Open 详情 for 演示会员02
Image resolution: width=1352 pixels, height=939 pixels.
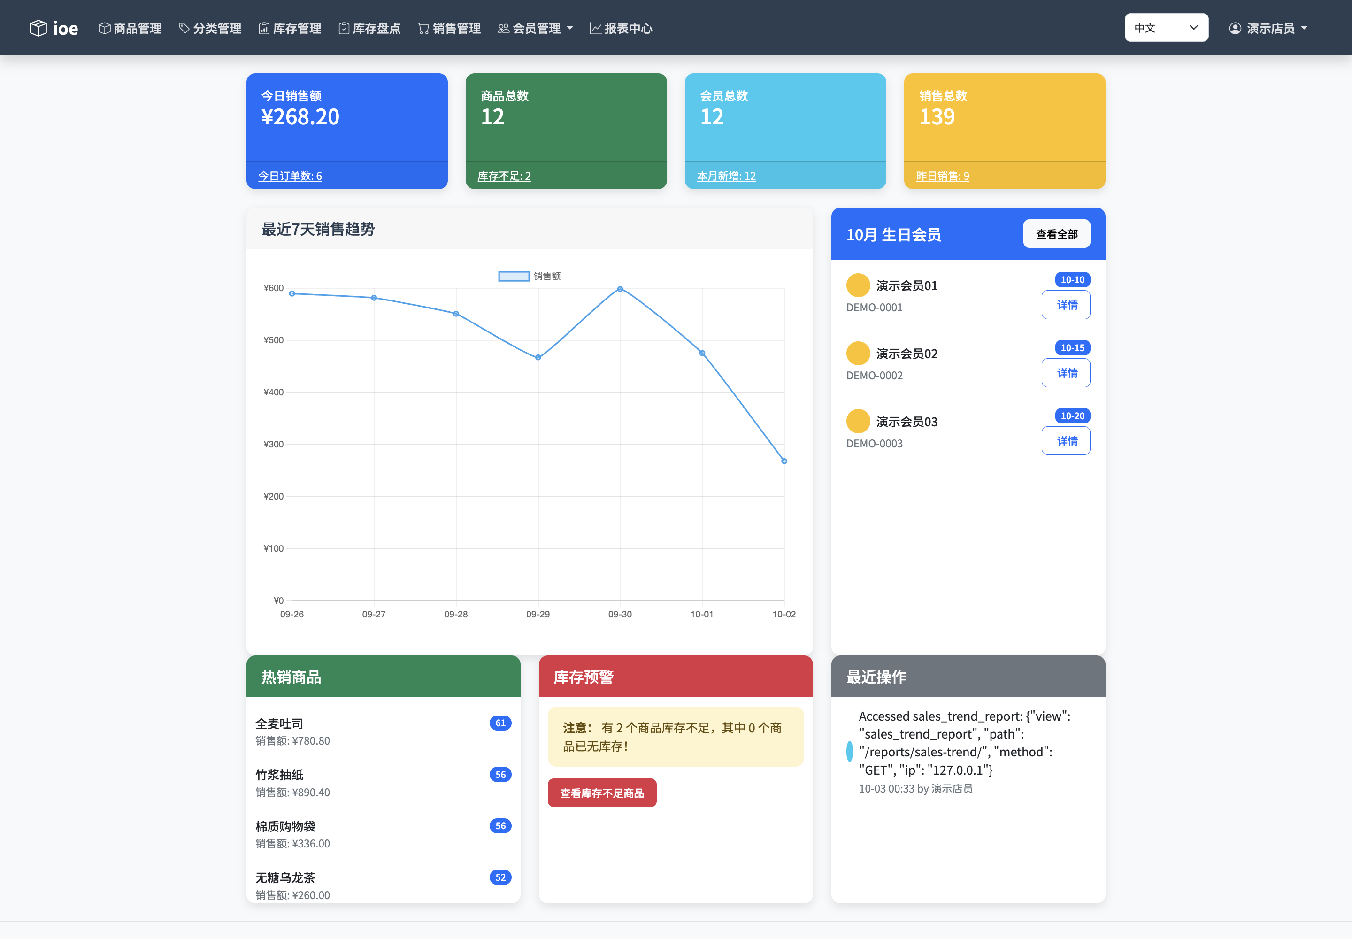1066,373
